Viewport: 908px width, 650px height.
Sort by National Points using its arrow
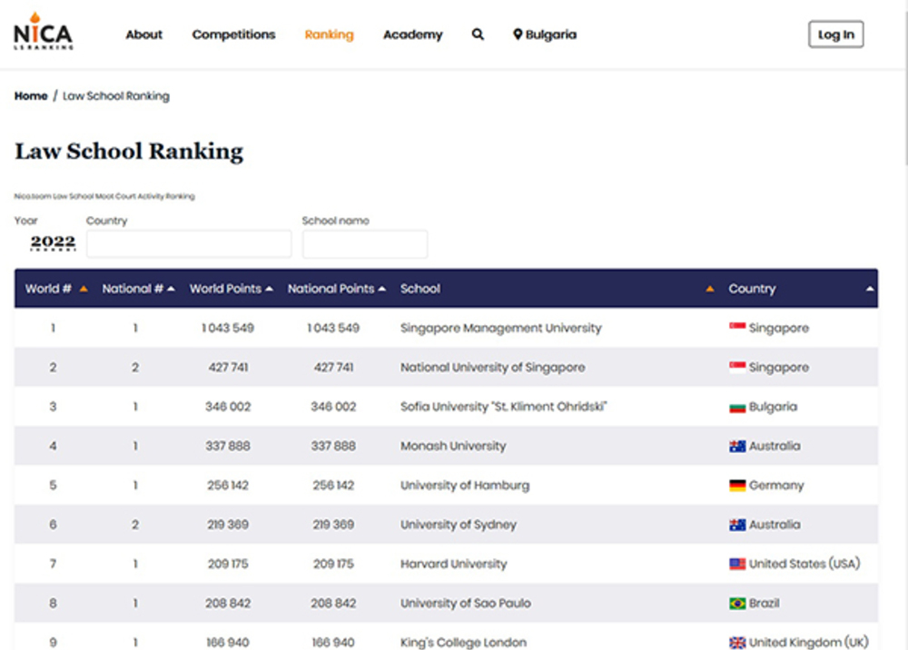(381, 289)
